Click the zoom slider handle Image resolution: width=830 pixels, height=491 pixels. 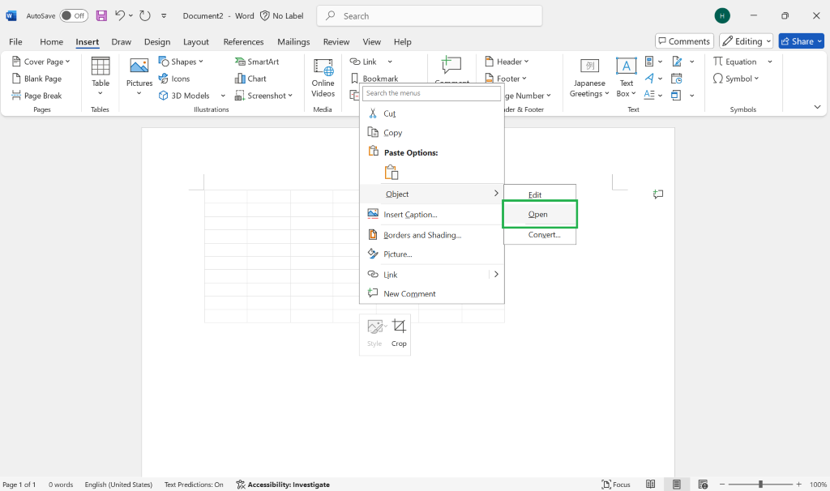(x=760, y=485)
